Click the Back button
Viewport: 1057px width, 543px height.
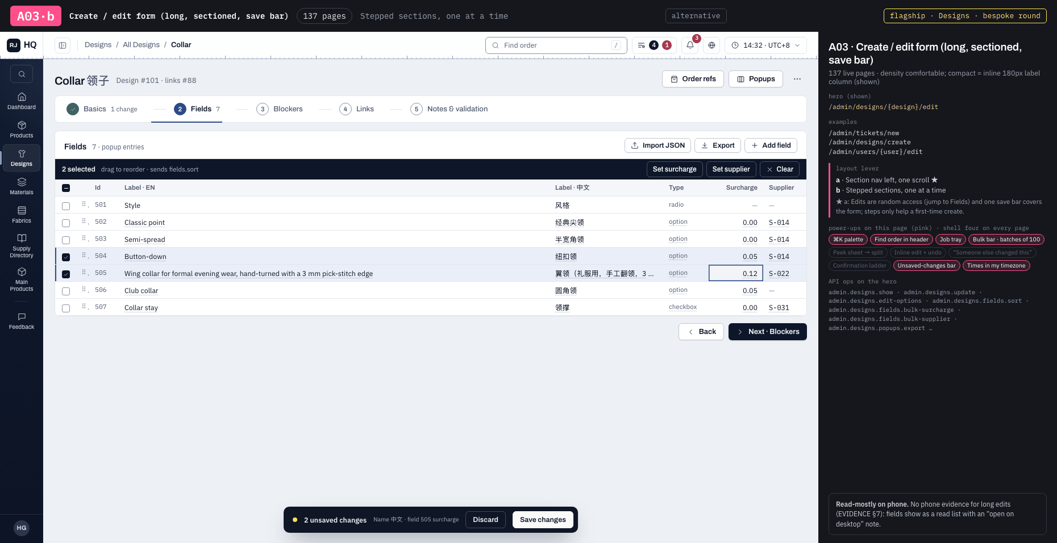(701, 332)
